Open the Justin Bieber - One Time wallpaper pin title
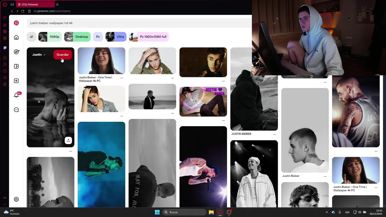 [95, 79]
